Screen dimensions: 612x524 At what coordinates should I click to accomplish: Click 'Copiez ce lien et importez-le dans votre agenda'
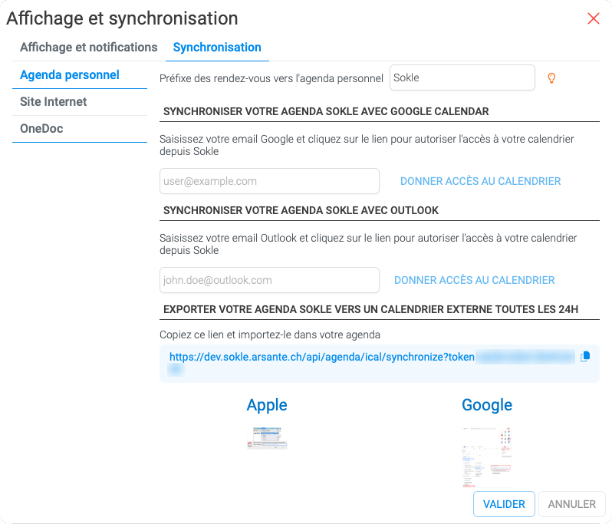click(x=270, y=335)
